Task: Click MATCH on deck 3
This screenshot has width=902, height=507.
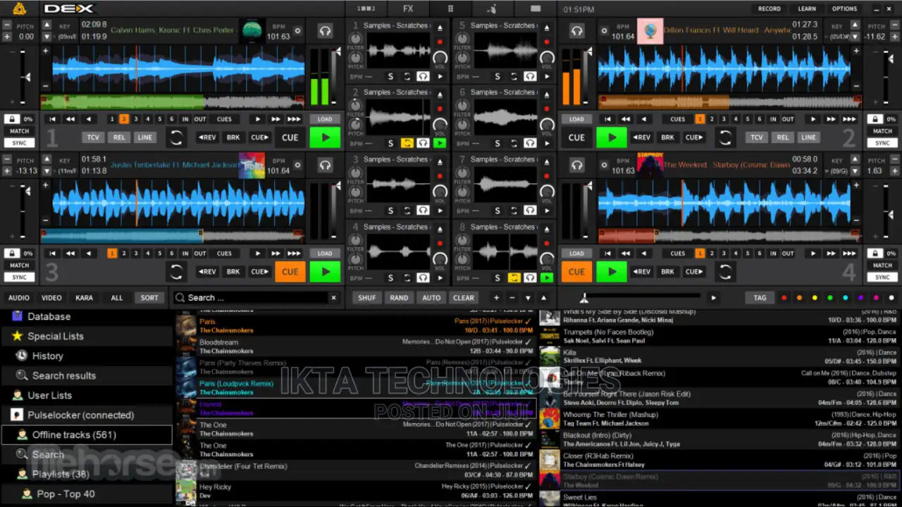Action: click(19, 265)
